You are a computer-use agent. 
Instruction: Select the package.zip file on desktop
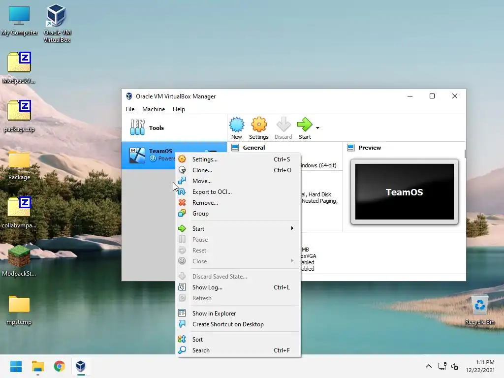[19, 116]
